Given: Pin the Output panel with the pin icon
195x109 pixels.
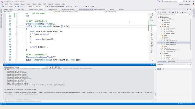Looking at the screenshot, I should (153, 65).
